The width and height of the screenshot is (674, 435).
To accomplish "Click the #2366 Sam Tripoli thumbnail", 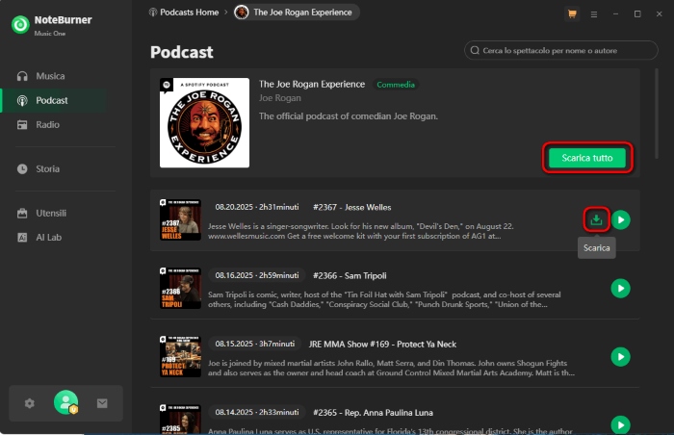I will click(181, 288).
